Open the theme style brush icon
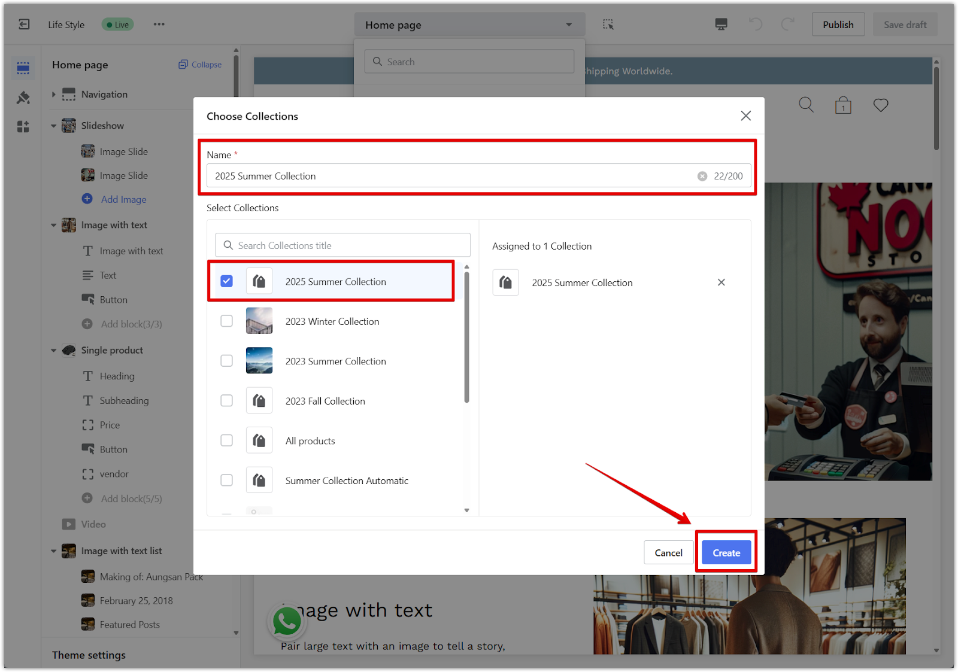958x672 pixels. (23, 98)
